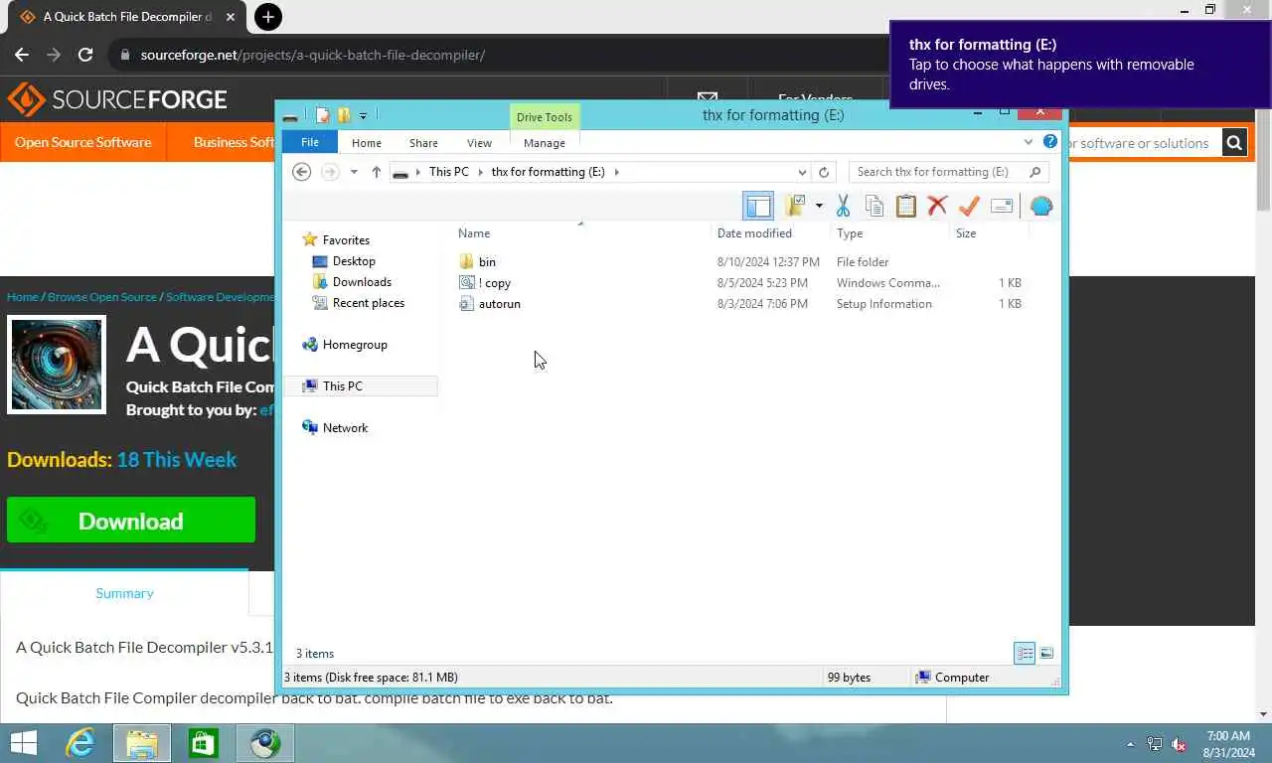Open the Manage ribbon tab
Image resolution: width=1272 pixels, height=763 pixels.
[545, 143]
